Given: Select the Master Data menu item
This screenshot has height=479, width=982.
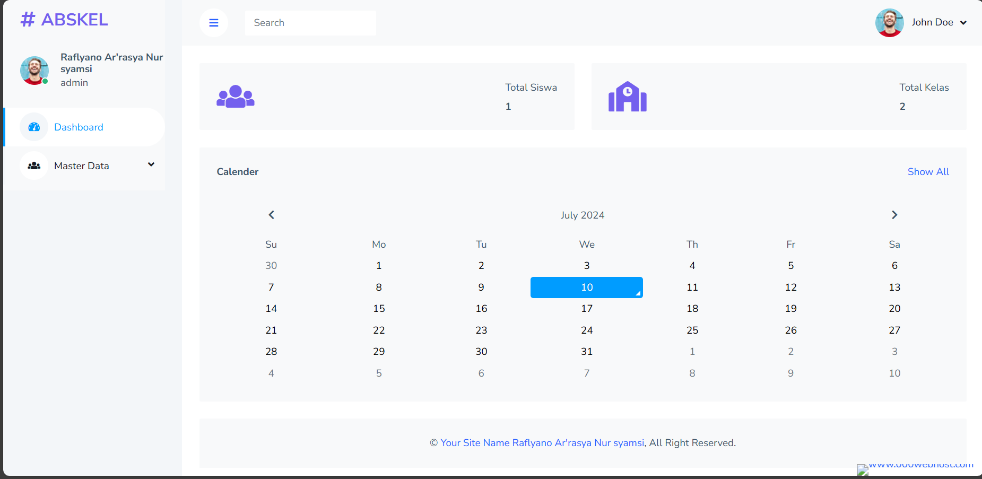Looking at the screenshot, I should coord(82,166).
